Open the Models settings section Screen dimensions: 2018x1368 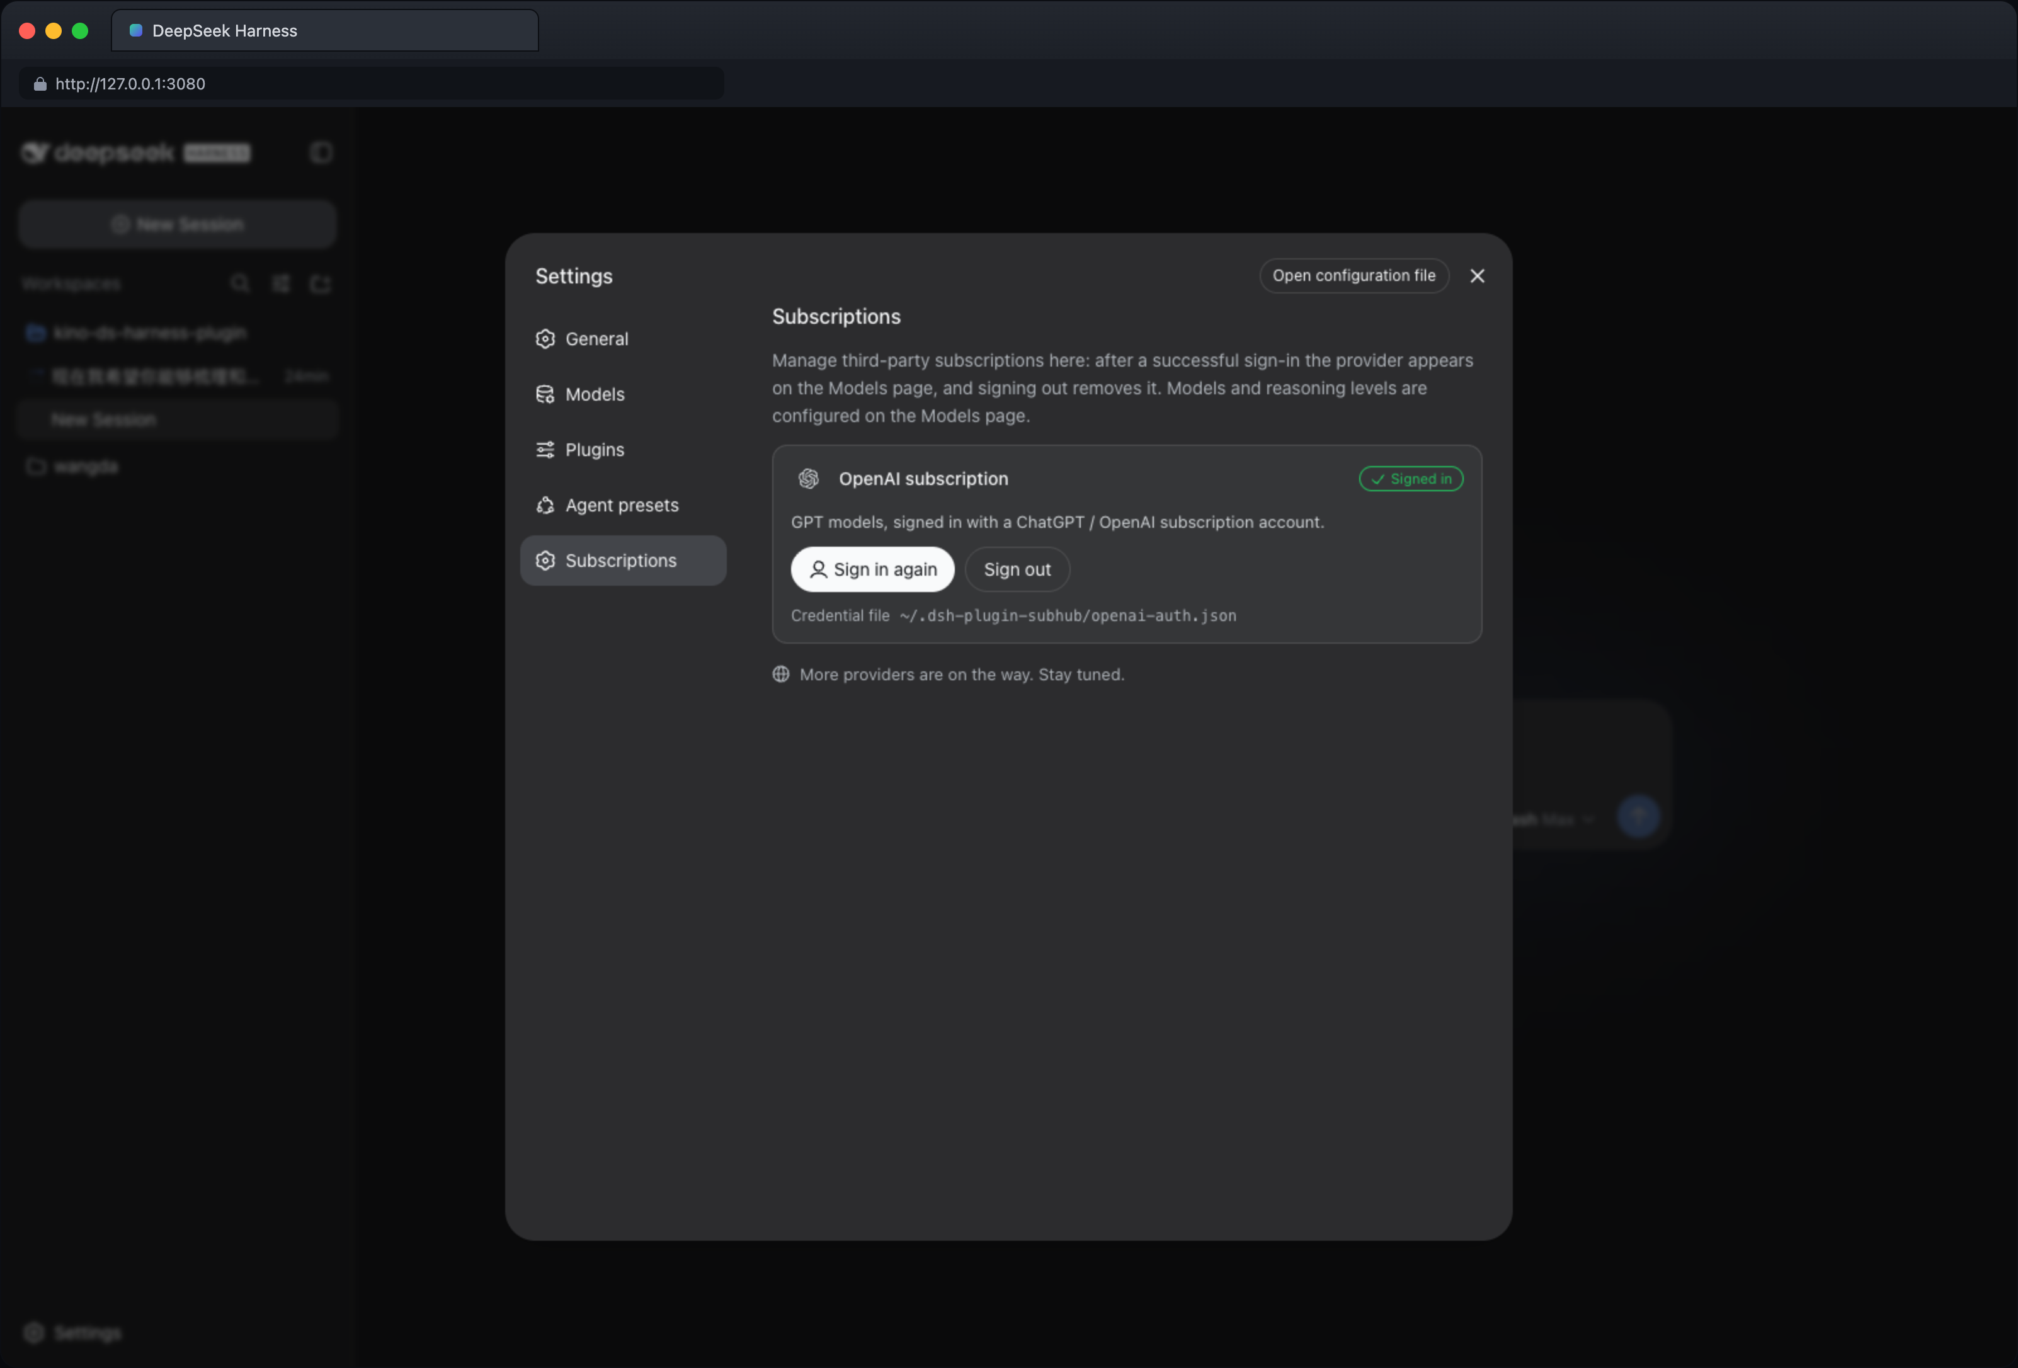point(622,394)
